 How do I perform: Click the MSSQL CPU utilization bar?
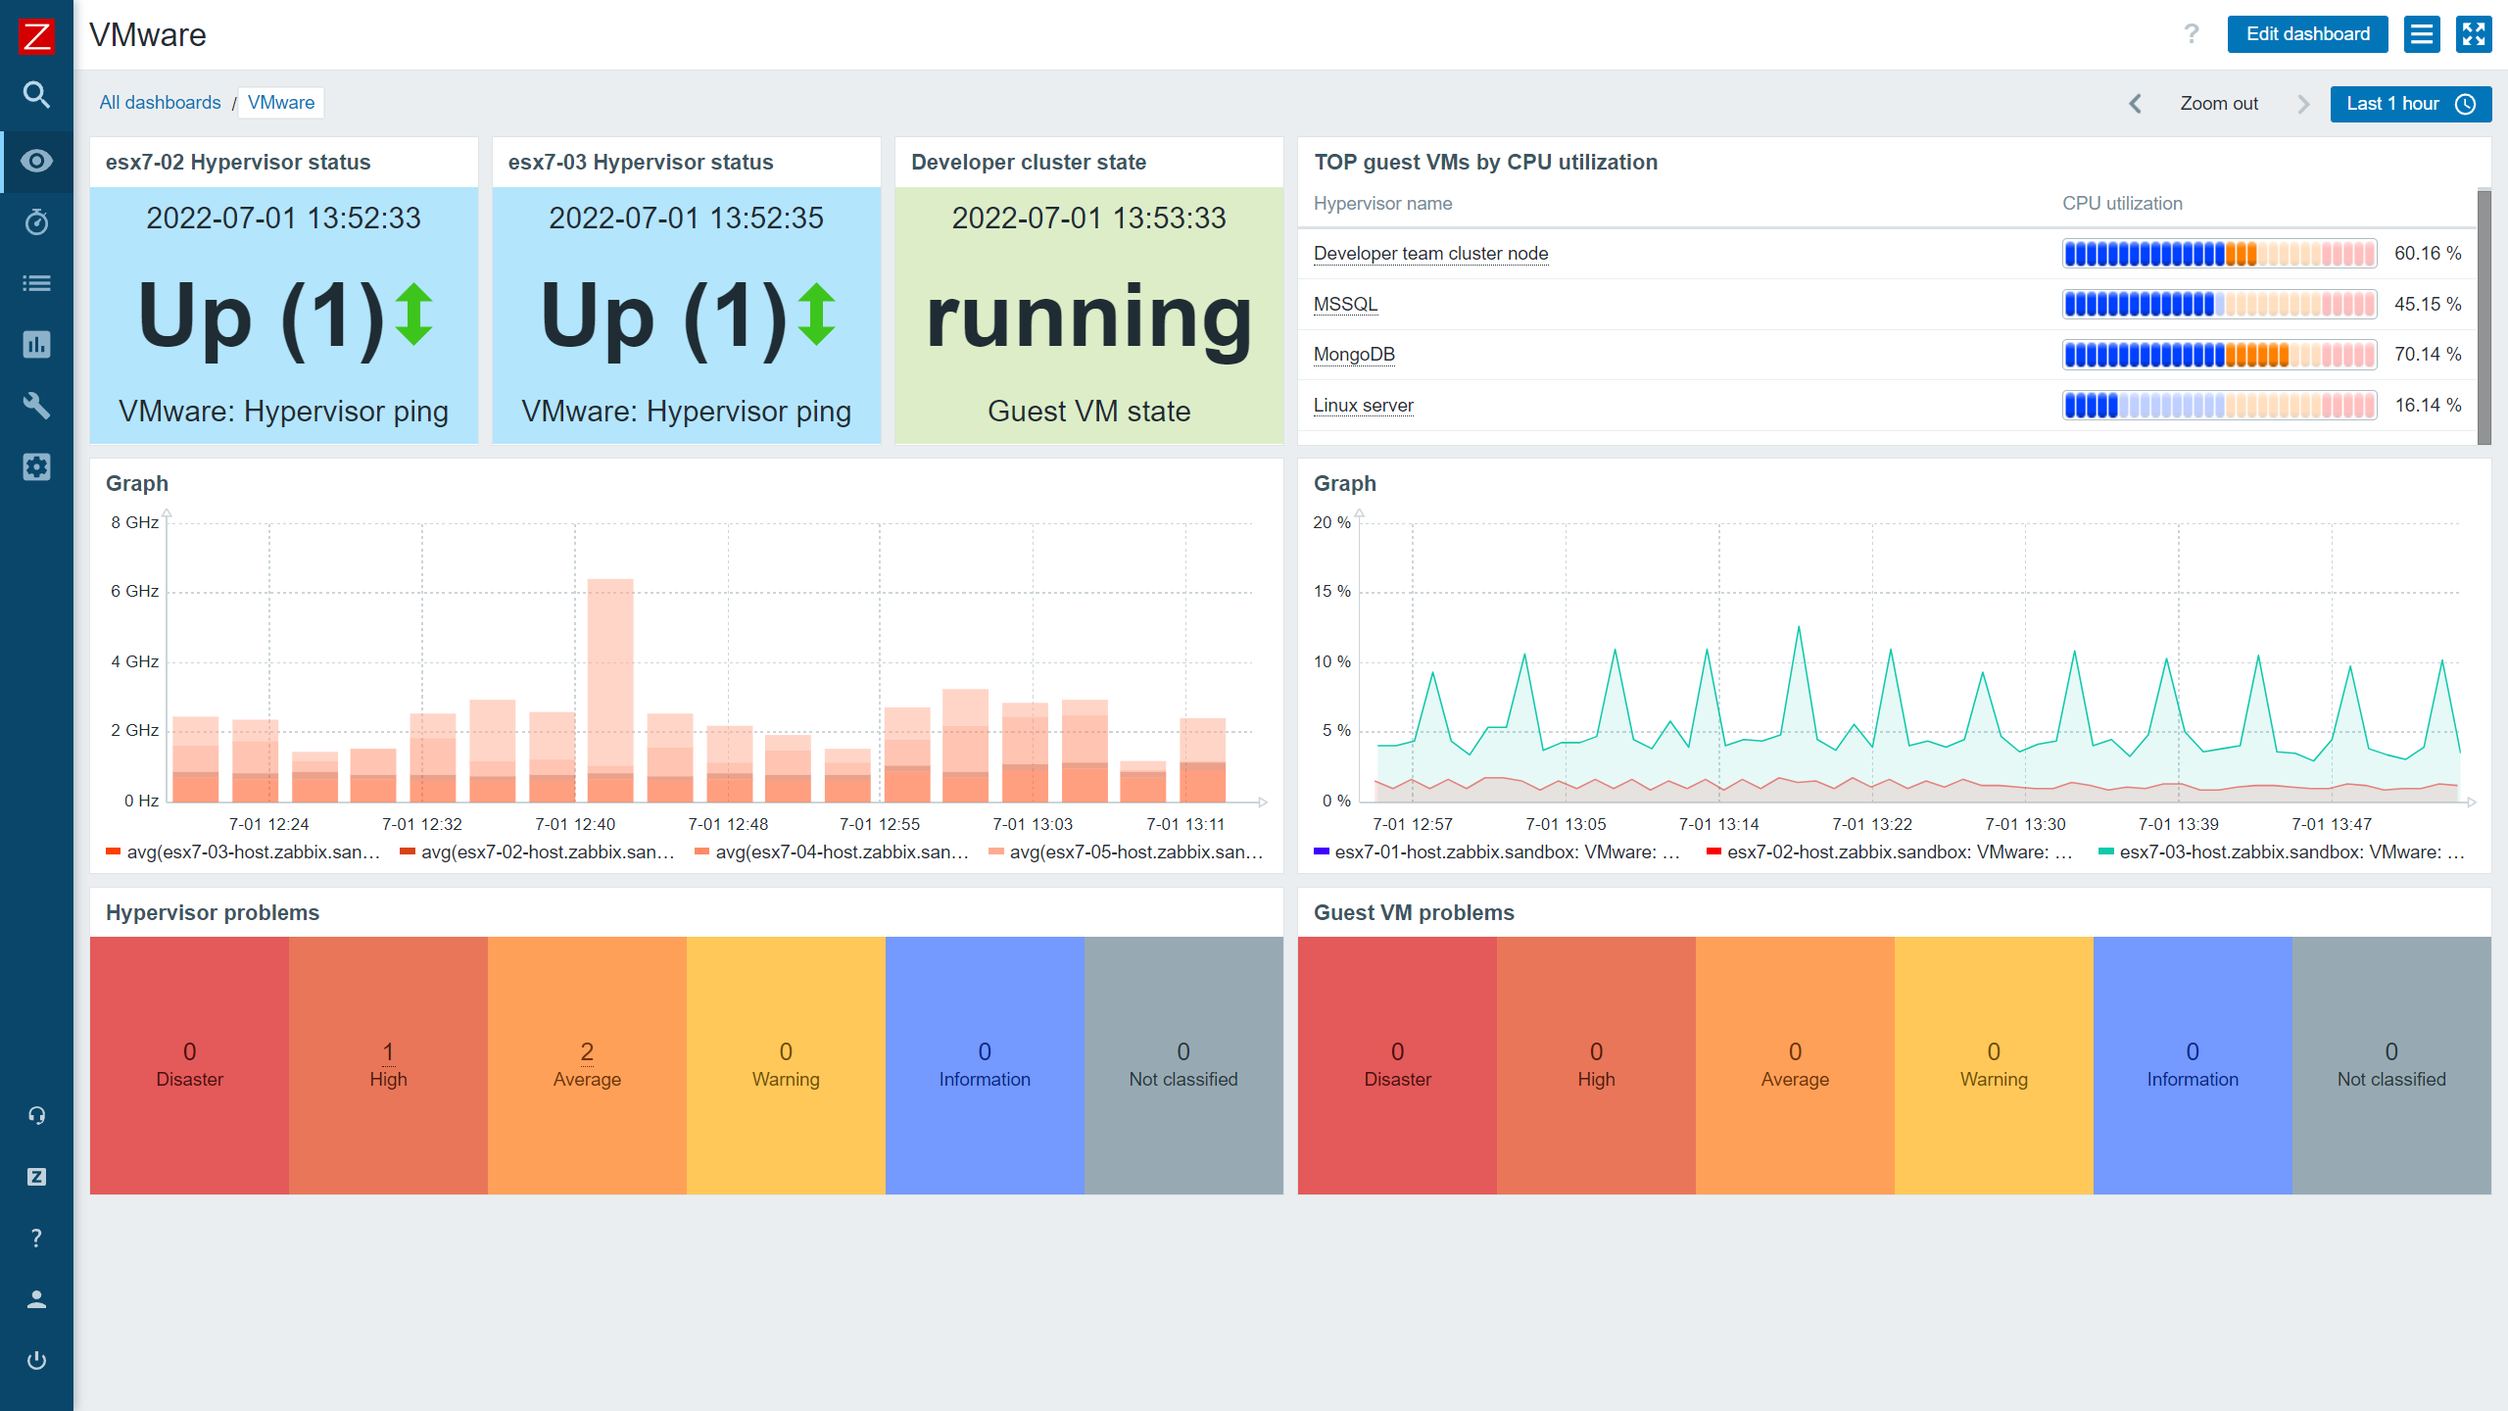[2219, 305]
